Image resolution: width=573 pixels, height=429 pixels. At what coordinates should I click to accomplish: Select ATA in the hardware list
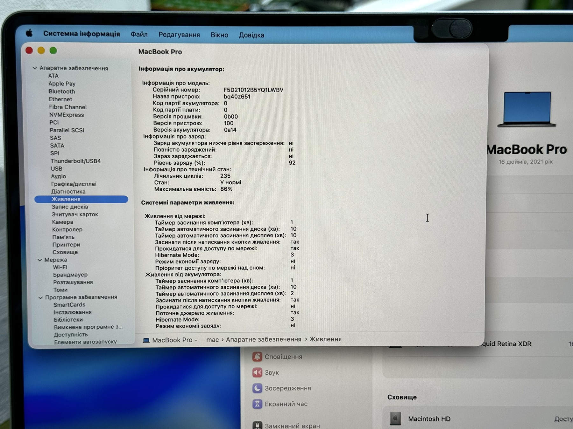pyautogui.click(x=53, y=76)
